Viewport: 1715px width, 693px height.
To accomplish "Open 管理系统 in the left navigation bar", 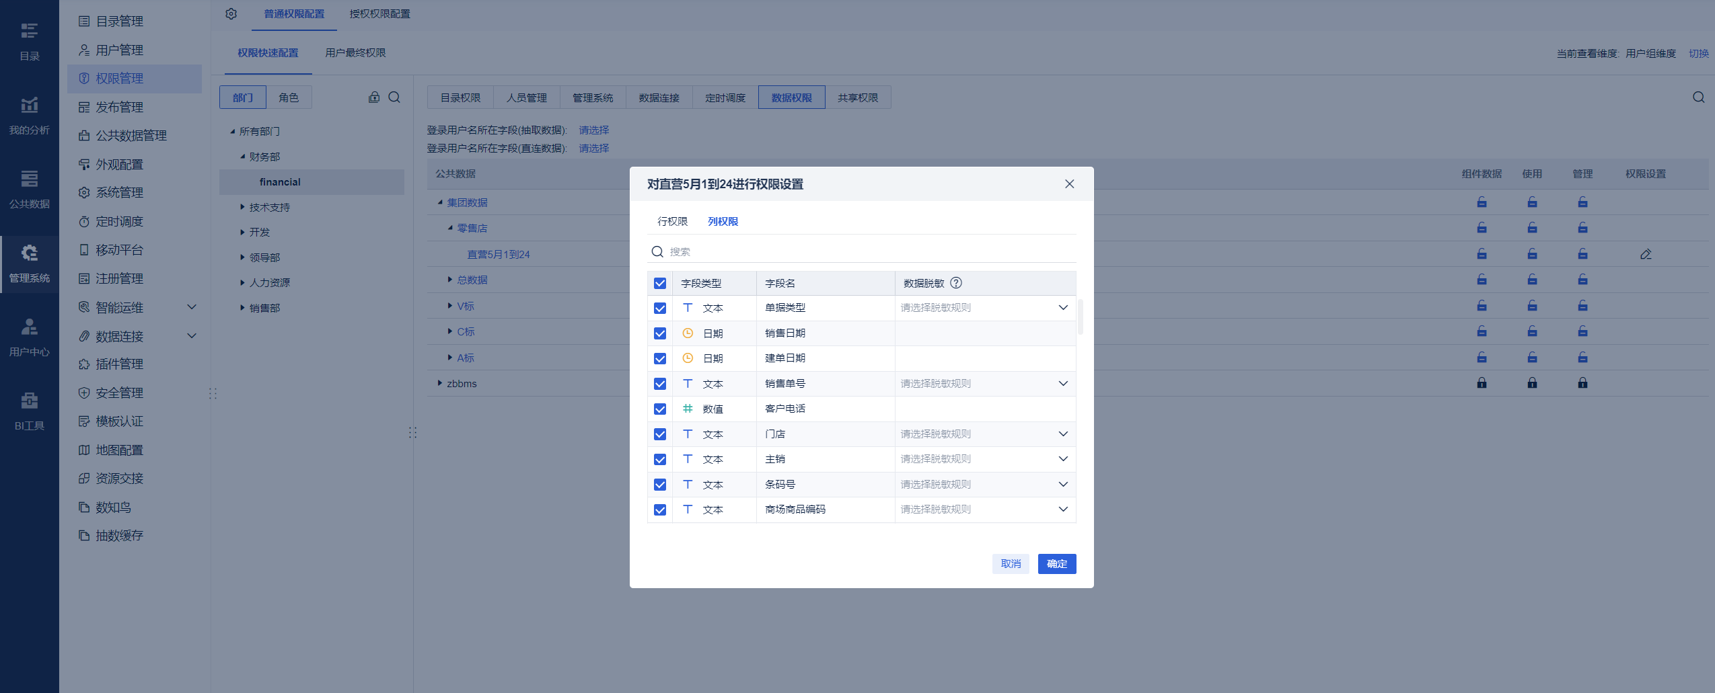I will coord(29,263).
